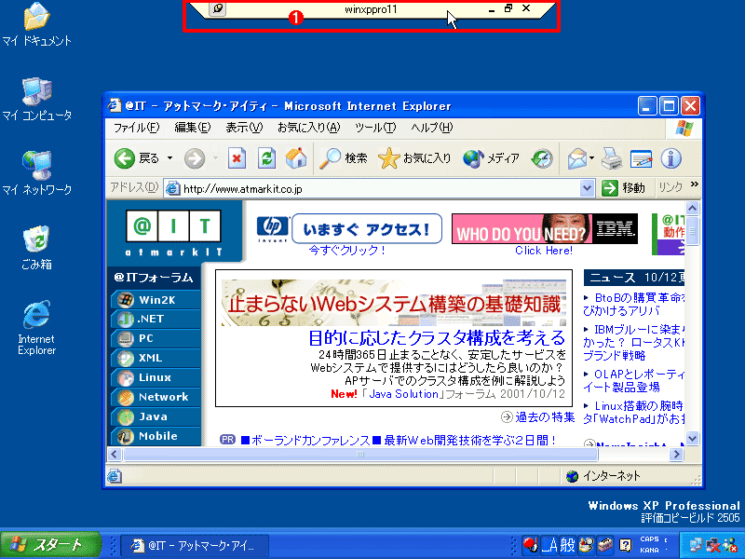Select the Recycle Bin desktop icon
The height and width of the screenshot is (559, 745).
(36, 248)
